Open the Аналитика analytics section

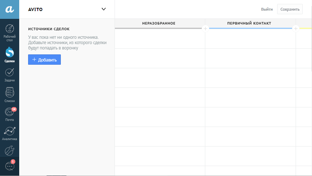pyautogui.click(x=10, y=134)
